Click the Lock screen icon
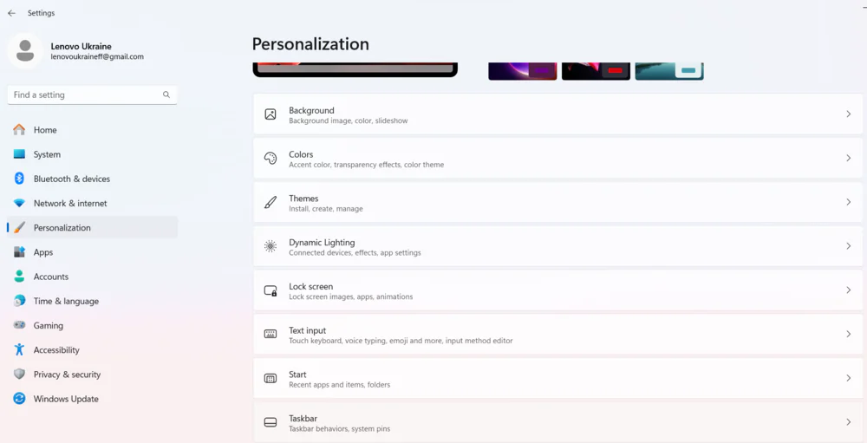 pos(271,290)
